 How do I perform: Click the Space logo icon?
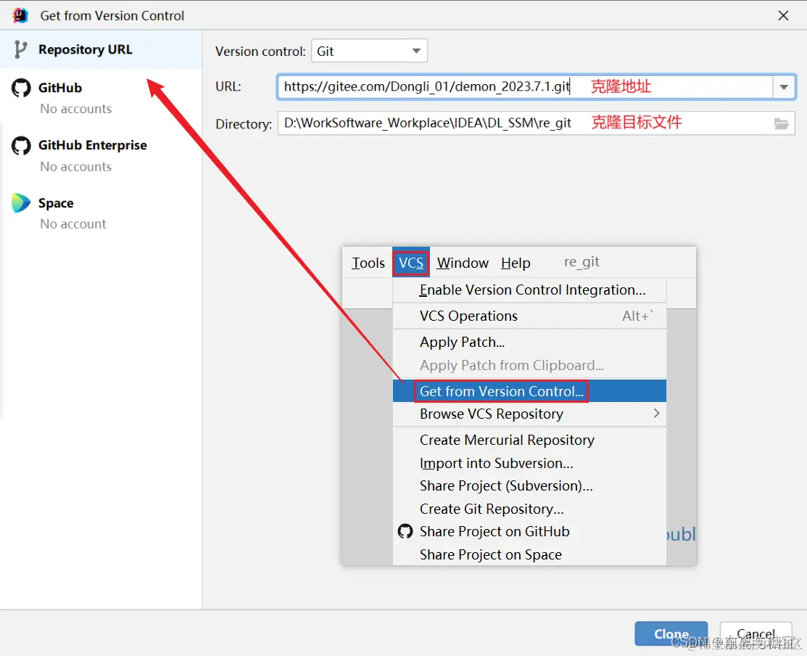pyautogui.click(x=21, y=203)
